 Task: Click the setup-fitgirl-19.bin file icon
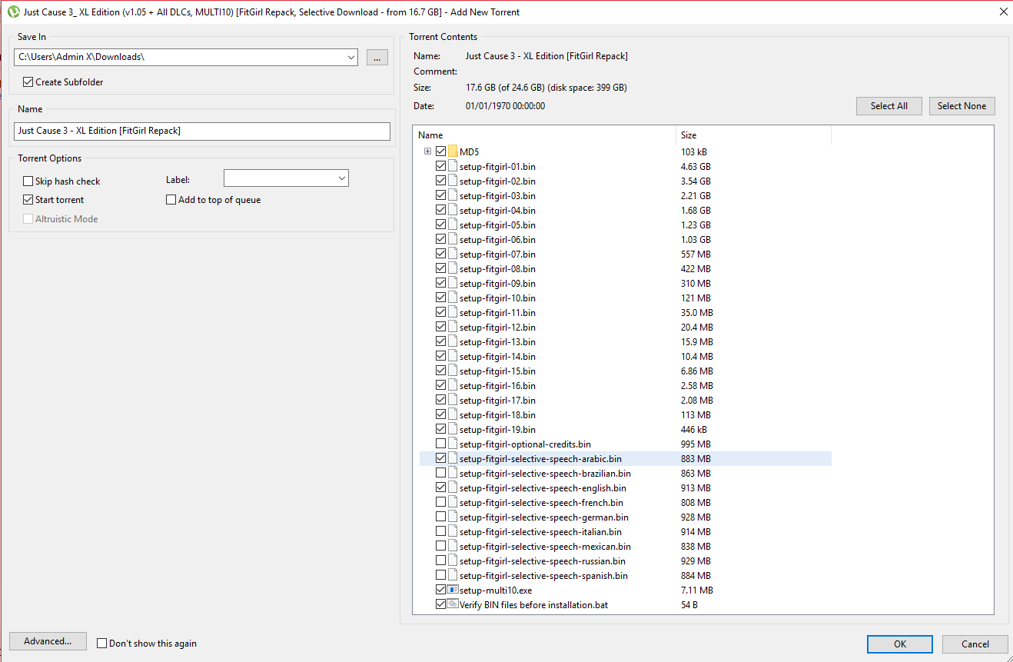tap(453, 429)
